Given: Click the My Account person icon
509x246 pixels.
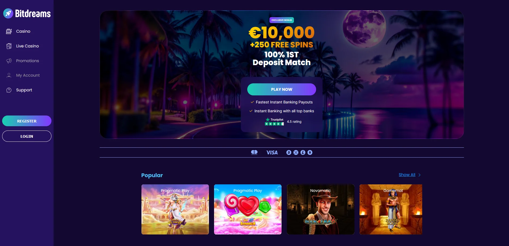Looking at the screenshot, I should pyautogui.click(x=9, y=75).
